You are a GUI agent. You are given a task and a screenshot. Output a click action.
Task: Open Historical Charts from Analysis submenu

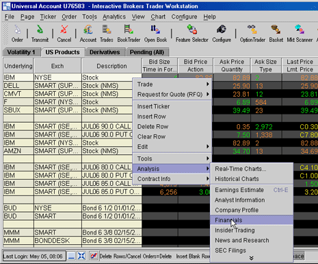[x=252, y=179]
